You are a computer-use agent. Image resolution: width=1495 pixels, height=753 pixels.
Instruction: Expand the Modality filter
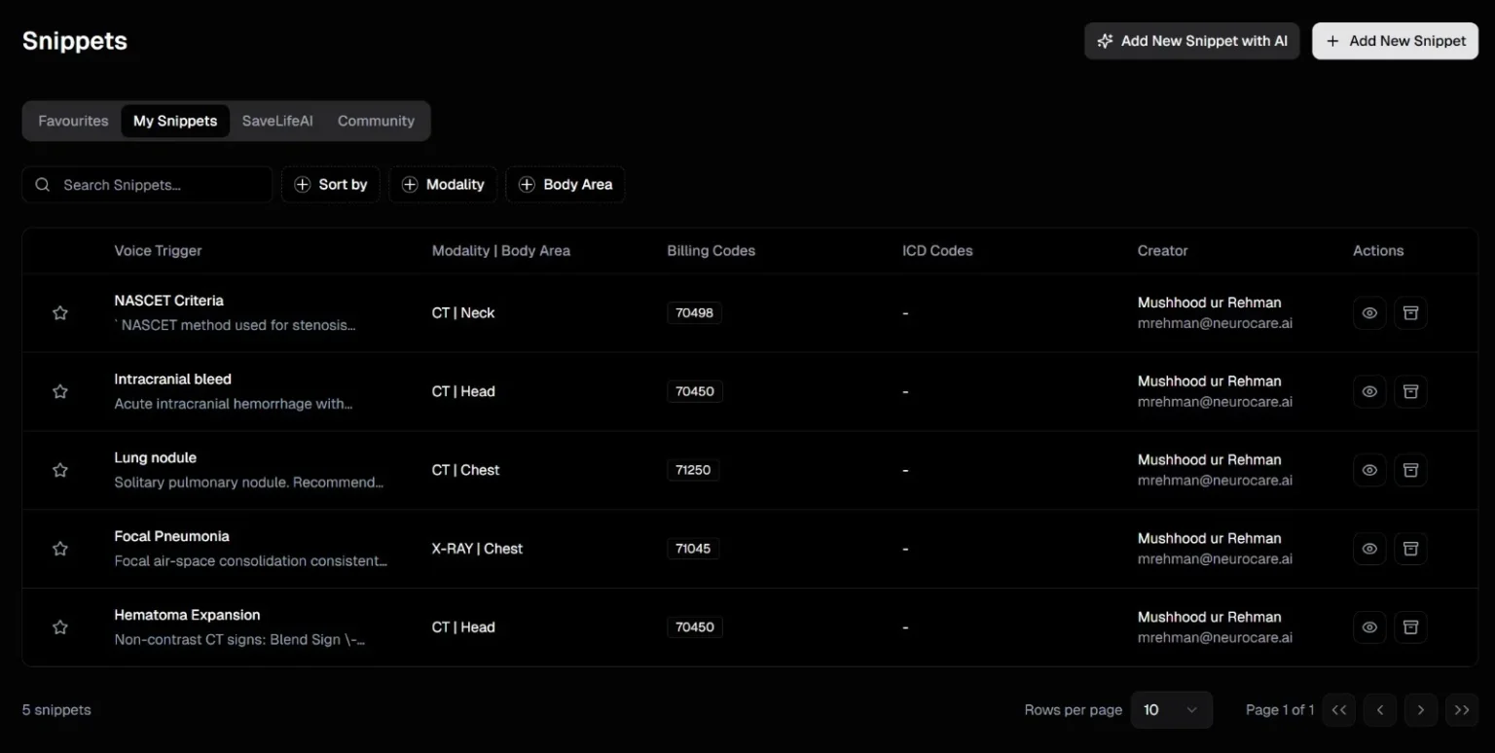(x=443, y=185)
